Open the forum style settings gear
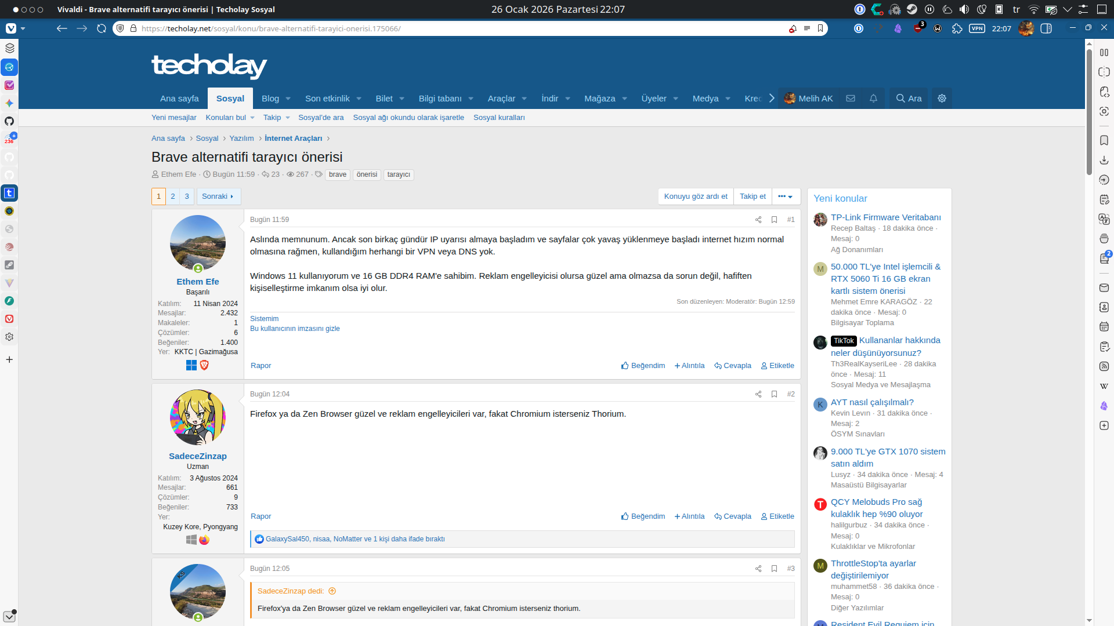1114x626 pixels. click(942, 99)
